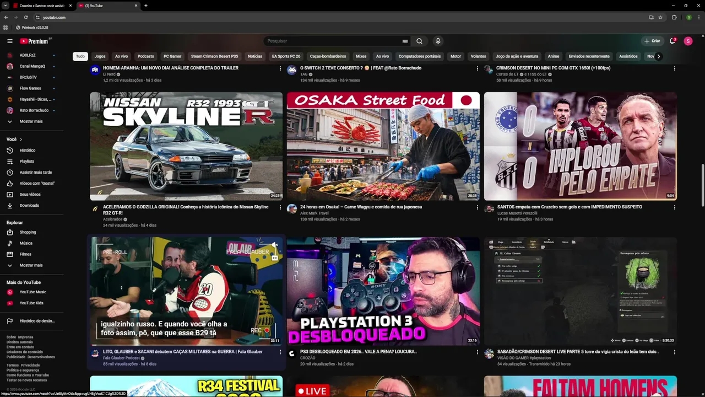This screenshot has width=705, height=397.
Task: Open the CROZÃO channel name
Action: click(x=308, y=358)
